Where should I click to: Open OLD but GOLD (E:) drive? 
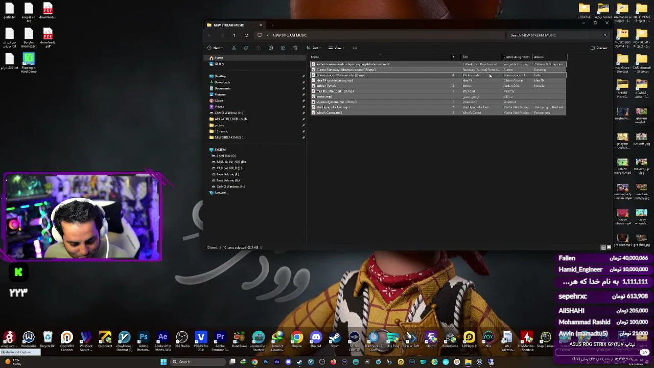click(x=227, y=168)
